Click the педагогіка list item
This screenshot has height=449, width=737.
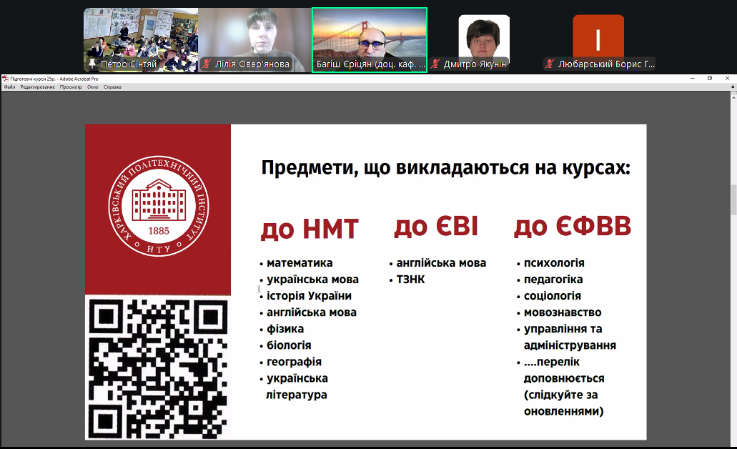(x=553, y=280)
